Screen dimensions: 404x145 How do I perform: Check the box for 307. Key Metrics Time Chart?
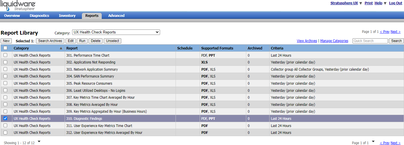[x=5, y=97]
